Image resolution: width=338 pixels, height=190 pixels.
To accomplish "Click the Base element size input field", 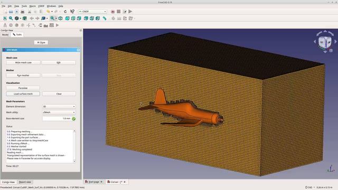I will tap(57, 118).
